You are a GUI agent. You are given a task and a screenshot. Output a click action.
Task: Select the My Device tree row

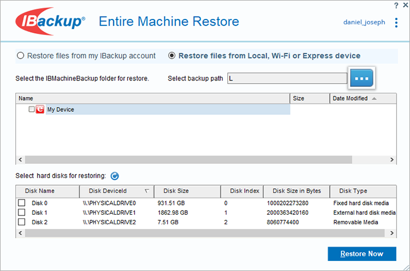168,109
